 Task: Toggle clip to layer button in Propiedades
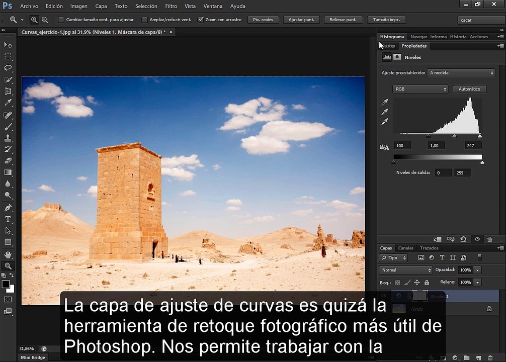click(x=438, y=239)
